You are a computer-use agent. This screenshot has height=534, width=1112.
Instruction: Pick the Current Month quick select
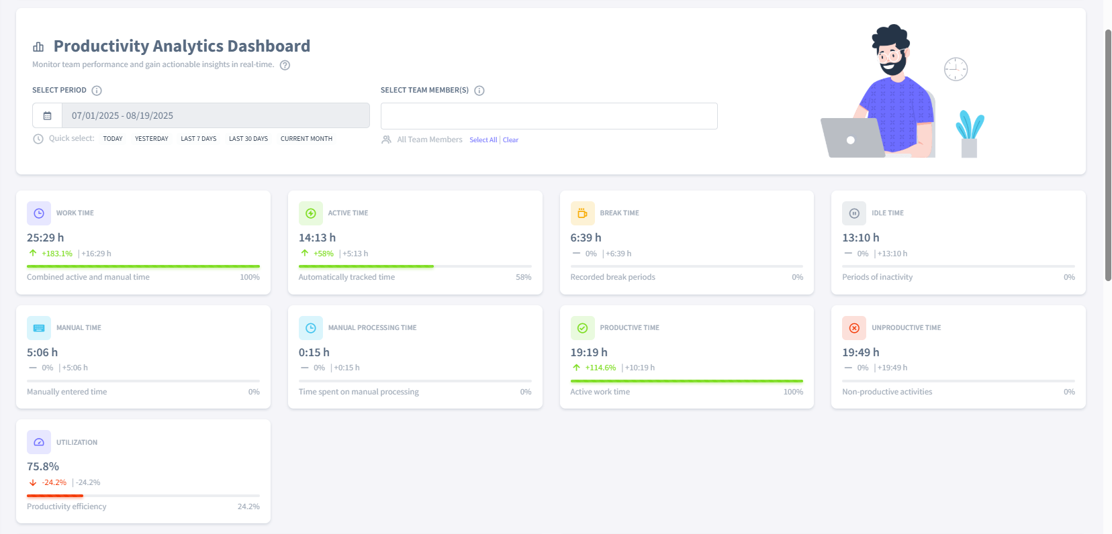click(x=306, y=139)
